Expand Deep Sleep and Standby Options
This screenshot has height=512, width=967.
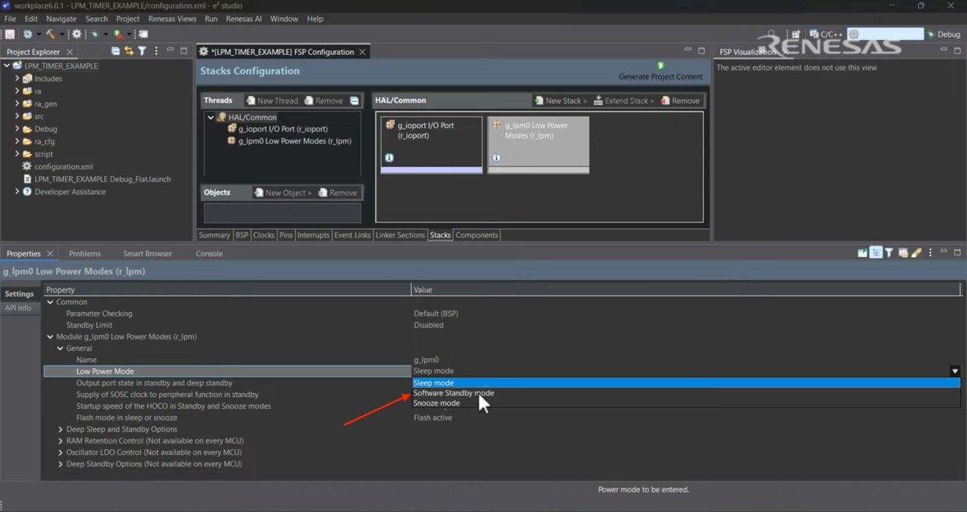[x=61, y=430]
